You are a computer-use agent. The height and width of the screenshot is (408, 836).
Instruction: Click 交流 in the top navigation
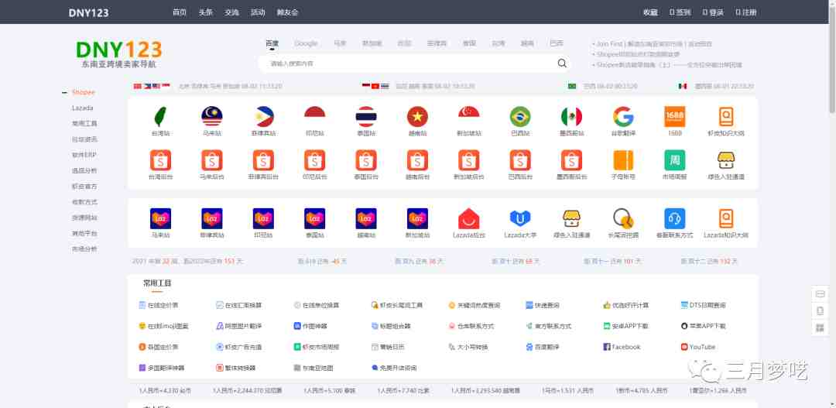tap(232, 12)
